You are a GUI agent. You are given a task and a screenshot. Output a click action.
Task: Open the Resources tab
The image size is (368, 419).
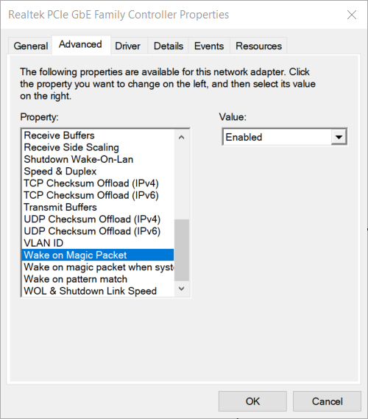pyautogui.click(x=258, y=46)
